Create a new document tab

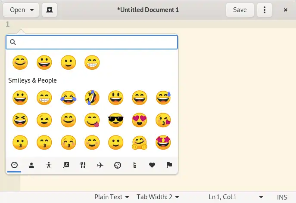tap(50, 10)
